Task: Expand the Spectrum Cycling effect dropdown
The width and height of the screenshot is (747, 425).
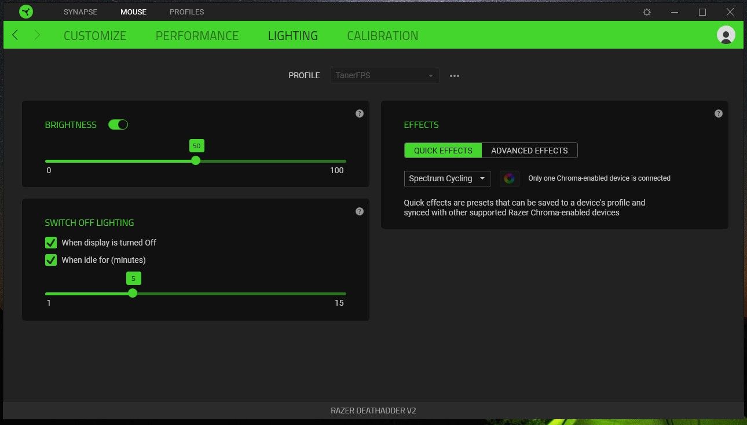Action: [447, 178]
